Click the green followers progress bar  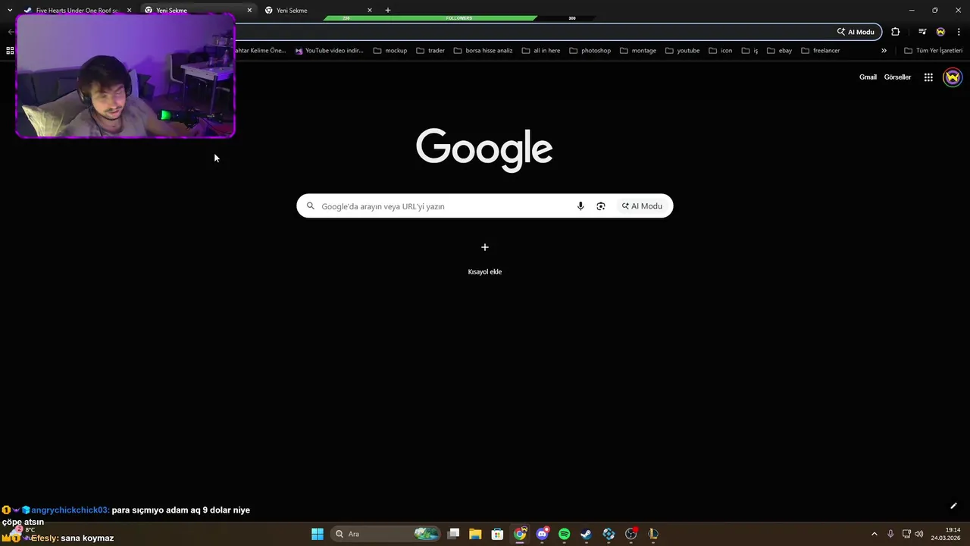click(430, 18)
